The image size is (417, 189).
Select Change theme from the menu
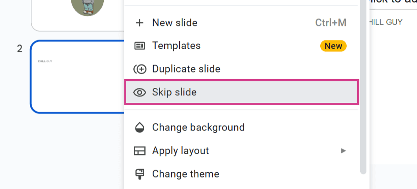coord(242,174)
